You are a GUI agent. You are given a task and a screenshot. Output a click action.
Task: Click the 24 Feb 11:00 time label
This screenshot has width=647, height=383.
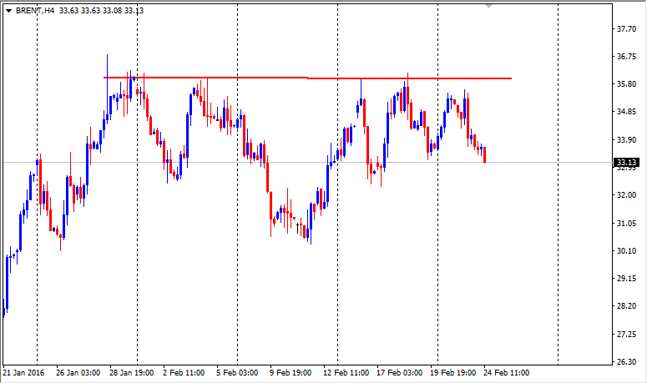(506, 373)
